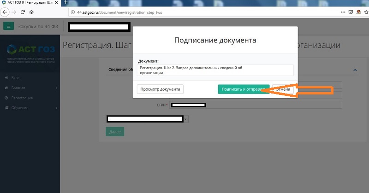The height and width of the screenshot is (193, 369).
Task: Click the Подписание документа dialog title
Action: 215,40
